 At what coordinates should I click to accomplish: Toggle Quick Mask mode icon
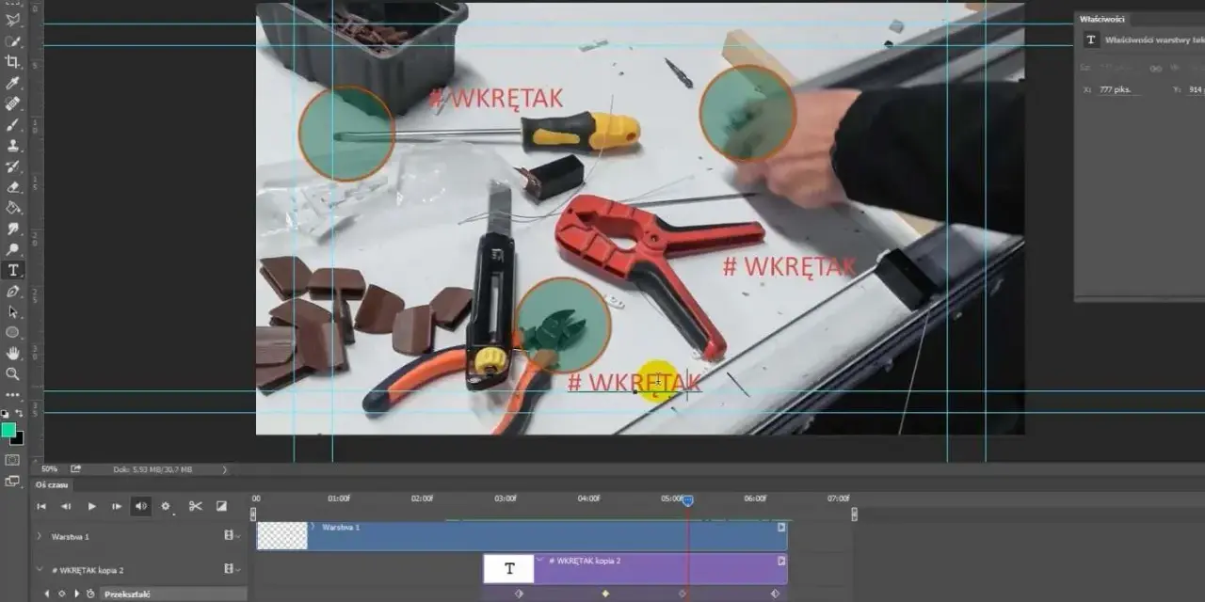coord(12,460)
